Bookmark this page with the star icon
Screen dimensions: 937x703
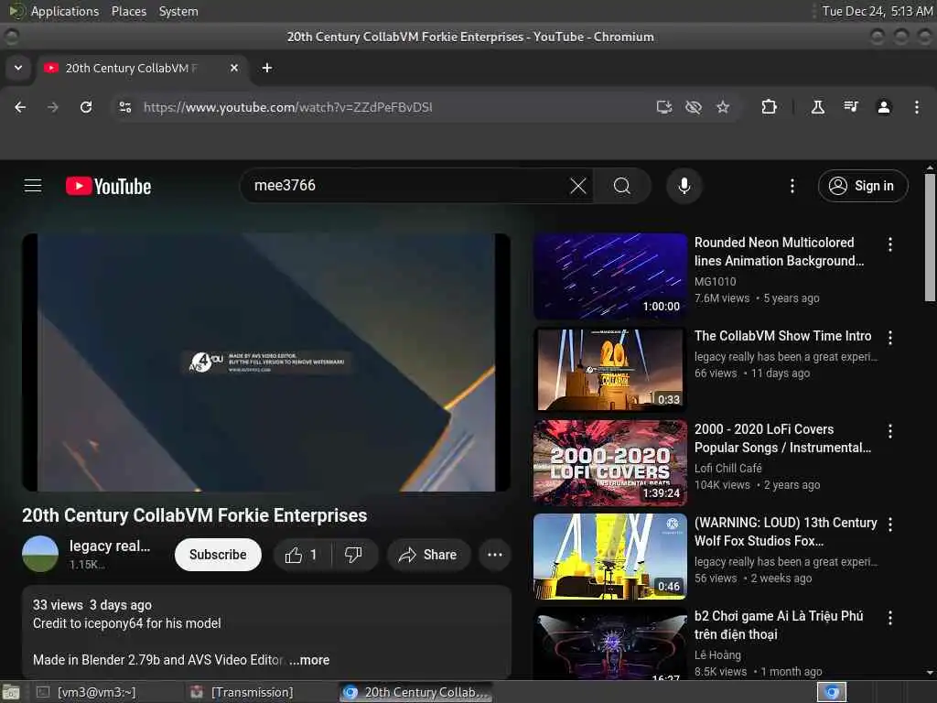(x=723, y=107)
